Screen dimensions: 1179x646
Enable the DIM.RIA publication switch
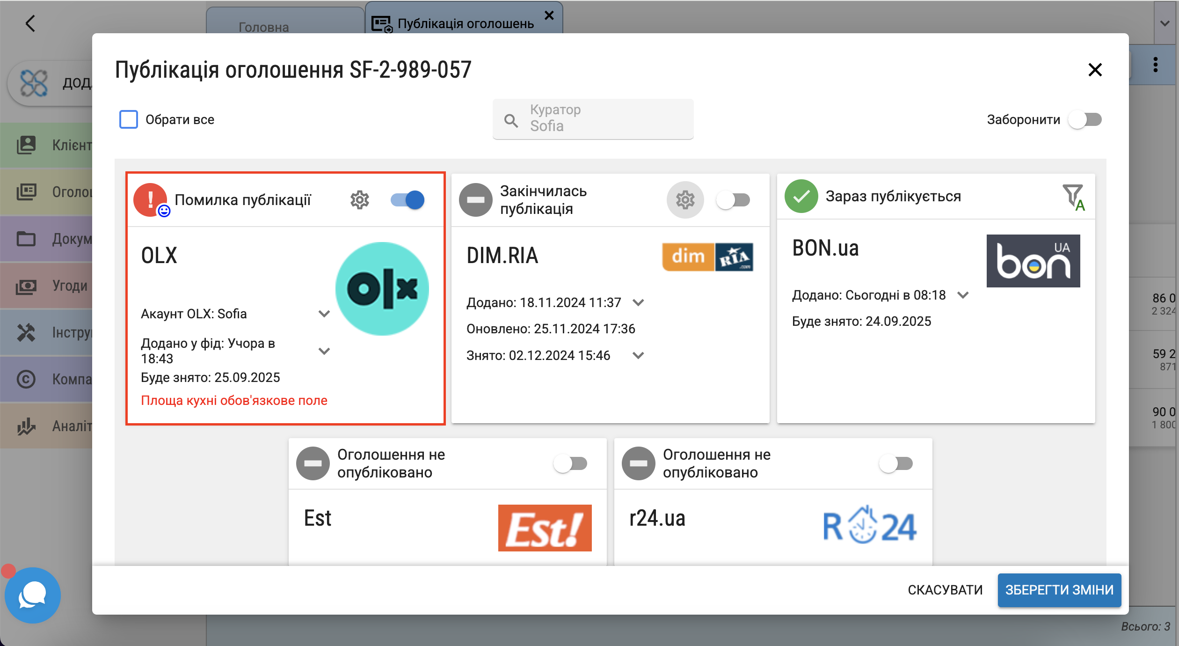(733, 200)
